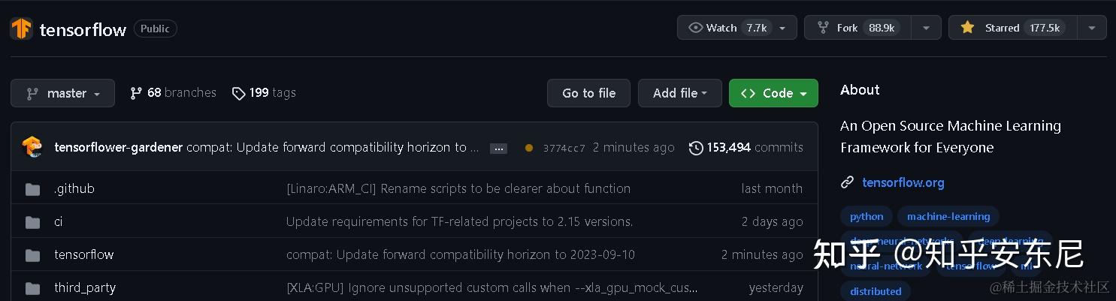Click the tensorflower-gardener avatar
The height and width of the screenshot is (301, 1116).
click(32, 147)
